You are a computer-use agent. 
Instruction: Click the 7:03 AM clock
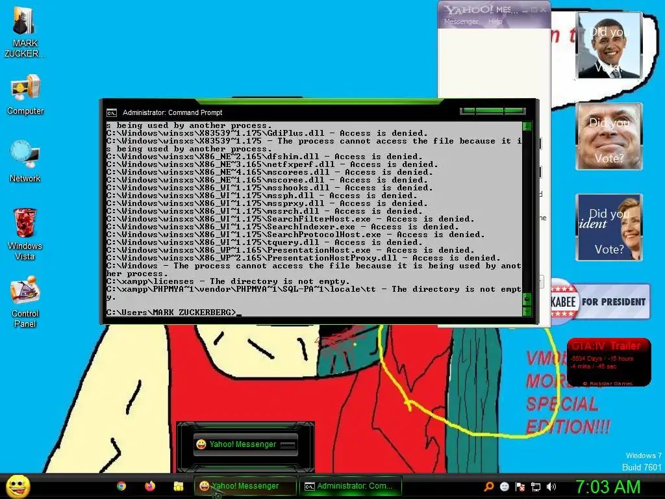(607, 487)
